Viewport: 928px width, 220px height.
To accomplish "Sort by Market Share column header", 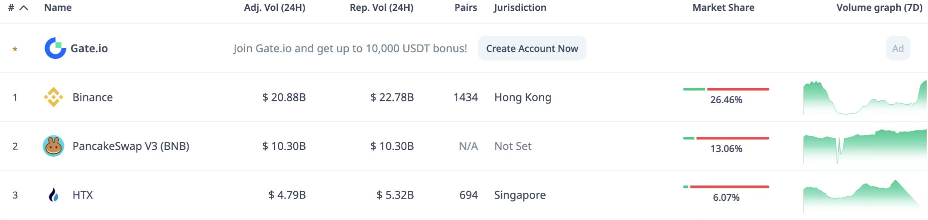I will (x=723, y=8).
